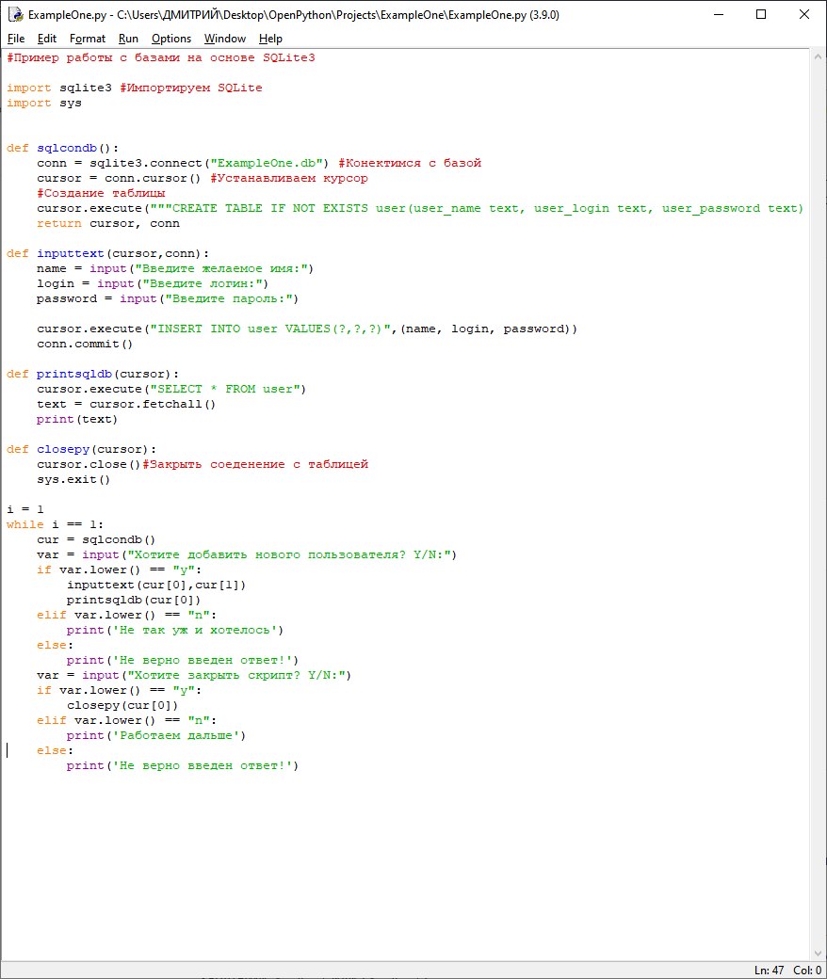Open the Edit menu

(x=47, y=39)
